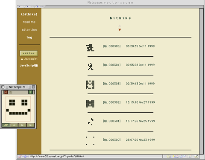Screen dimensions: 205x160
Task: Select the log sidebar item
Action: 29,38
